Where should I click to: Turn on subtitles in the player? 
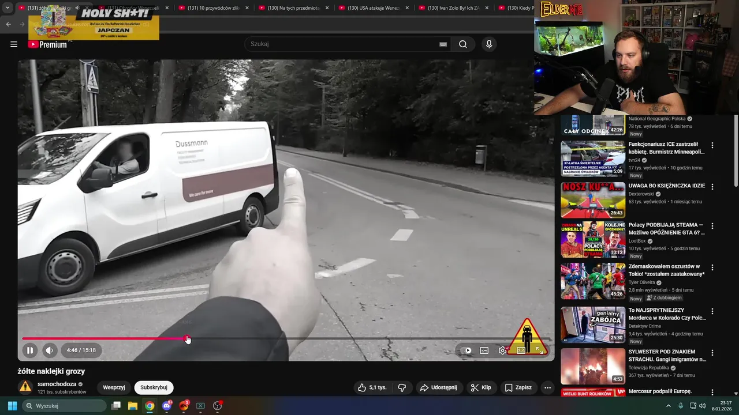tap(484, 350)
